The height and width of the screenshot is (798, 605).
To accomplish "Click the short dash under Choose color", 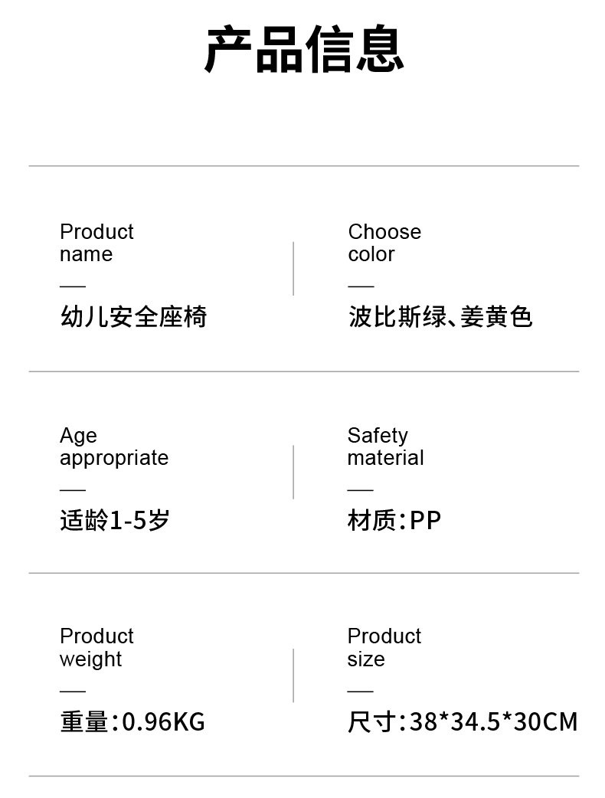I will 361,286.
